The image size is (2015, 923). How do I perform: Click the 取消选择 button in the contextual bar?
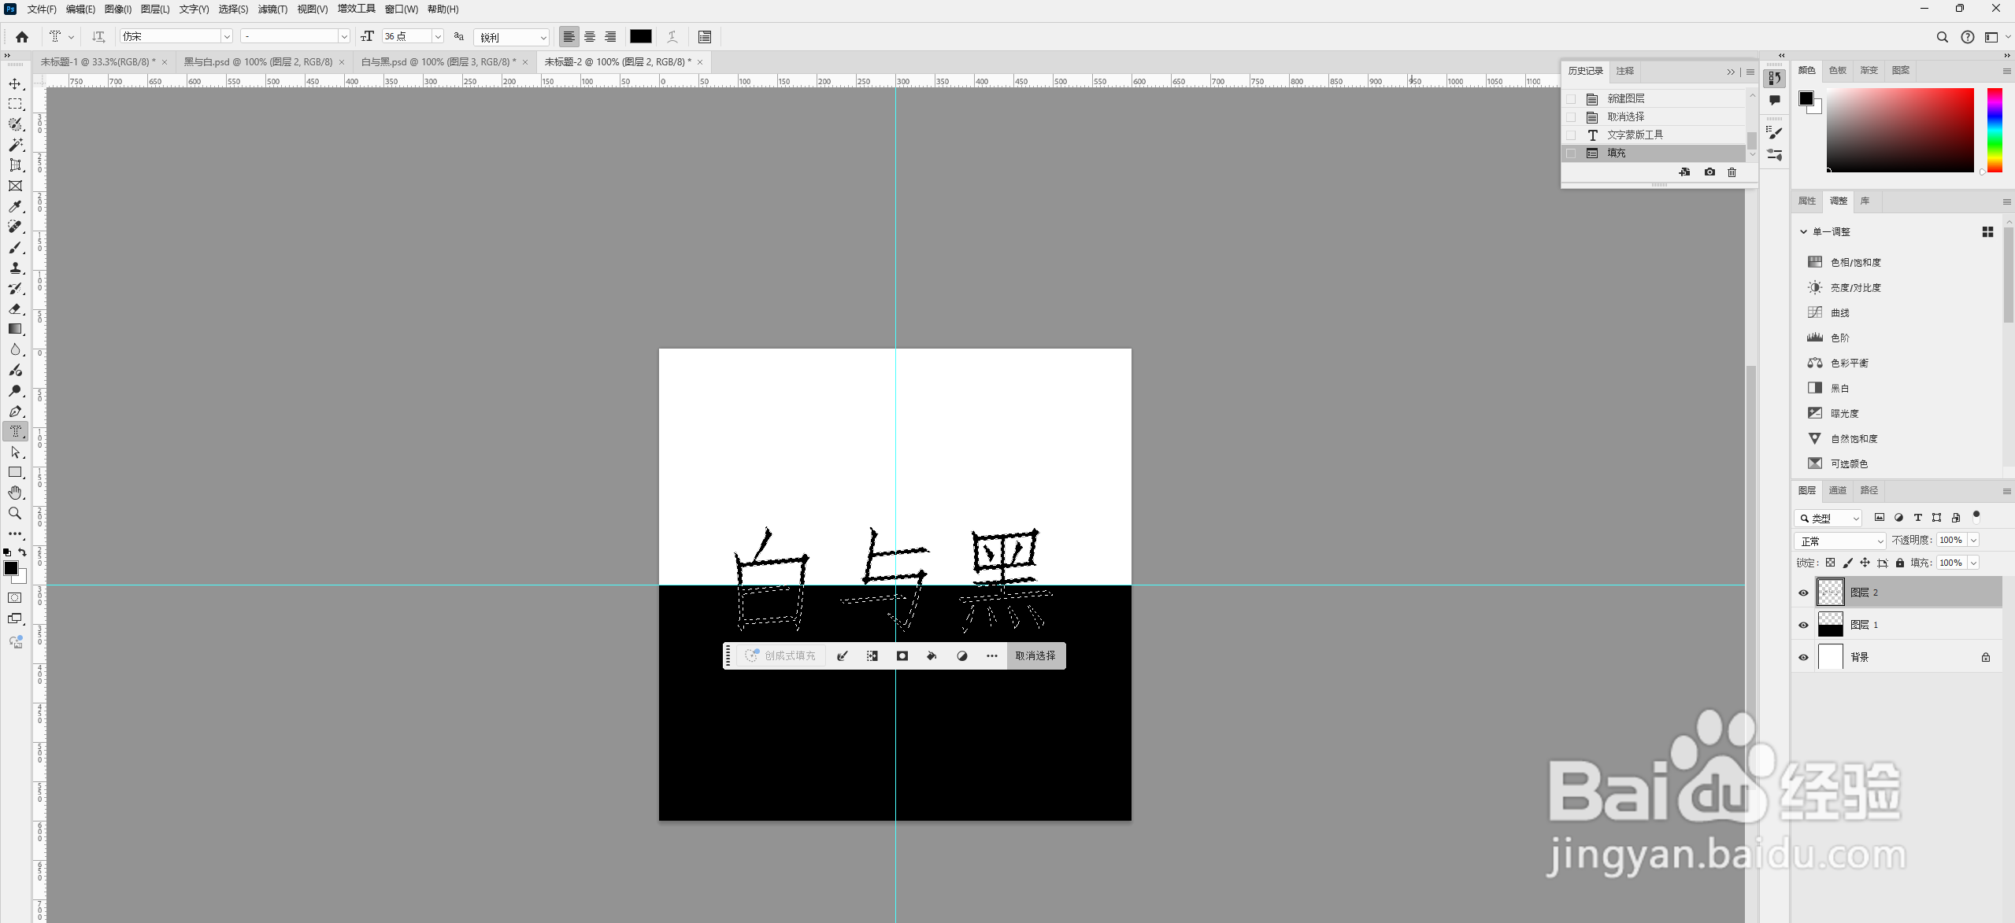(x=1035, y=655)
